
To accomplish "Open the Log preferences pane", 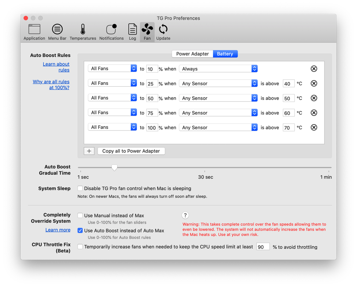I will (132, 32).
